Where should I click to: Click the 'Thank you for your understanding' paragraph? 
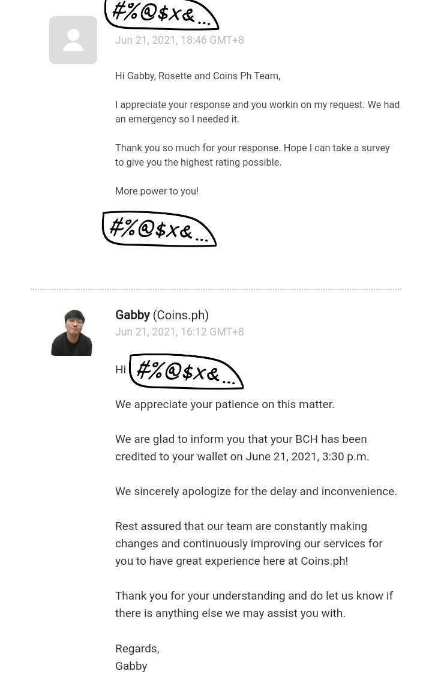pos(254,604)
